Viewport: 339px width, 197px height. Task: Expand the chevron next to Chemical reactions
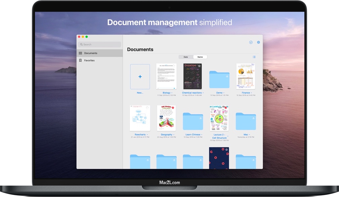(203, 93)
